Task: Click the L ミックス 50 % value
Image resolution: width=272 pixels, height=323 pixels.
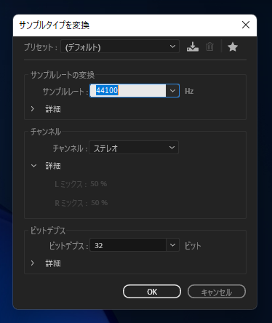Action: [98, 184]
